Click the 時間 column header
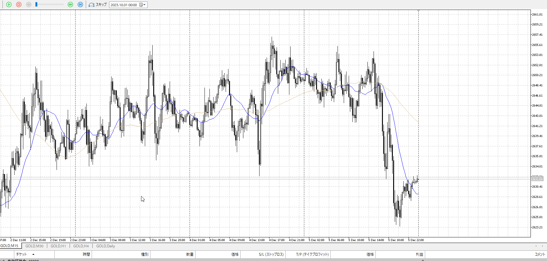The image size is (547, 261). pos(86,254)
